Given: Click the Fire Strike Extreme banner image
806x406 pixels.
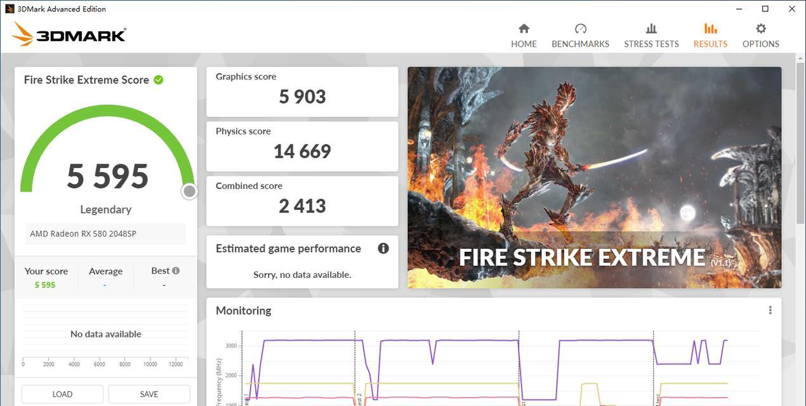Looking at the screenshot, I should (595, 178).
